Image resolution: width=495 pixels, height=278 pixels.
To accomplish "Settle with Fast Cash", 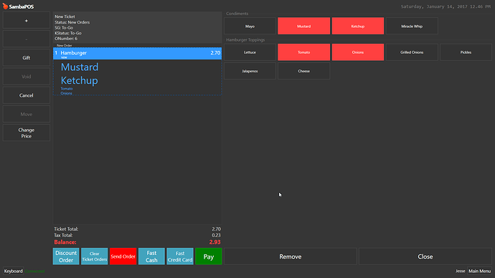I will click(x=151, y=257).
